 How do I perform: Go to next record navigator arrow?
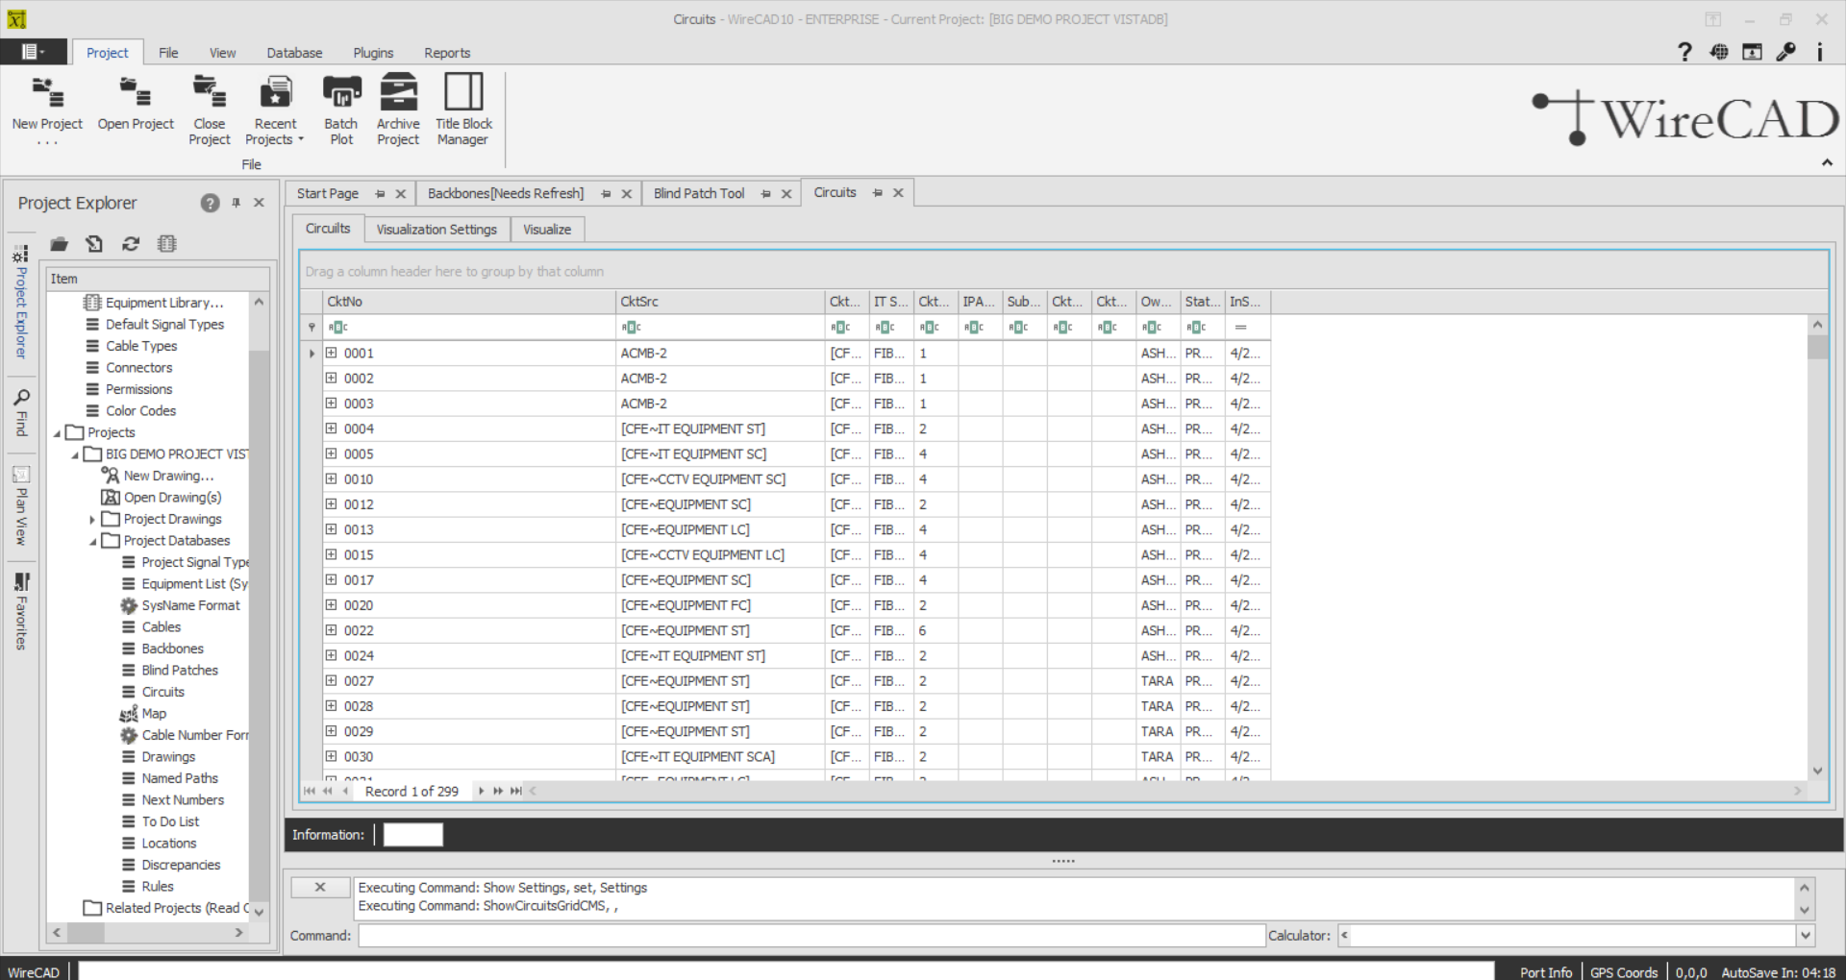[481, 792]
